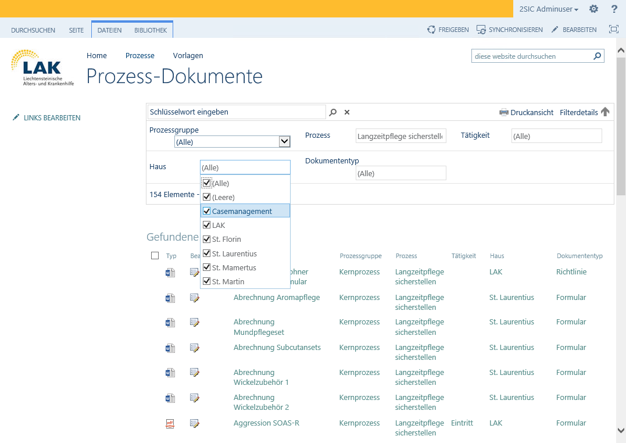Click LINKS BEARBEITEN in the sidebar
626x443 pixels.
click(51, 117)
